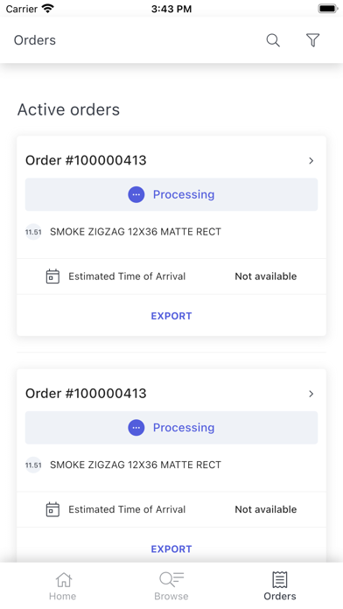Open first SMOKE ZIGZAG 12X36 MATTE RECT item
343x609 pixels.
click(x=136, y=232)
